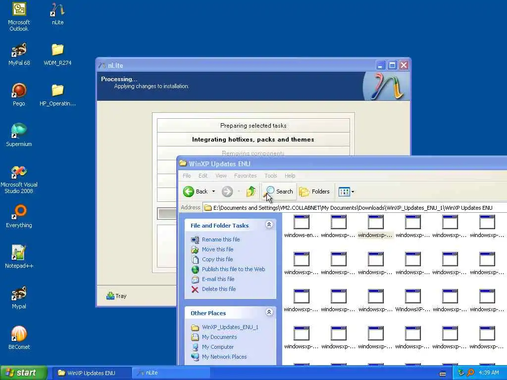Click Move this file link
507x380 pixels.
point(218,249)
